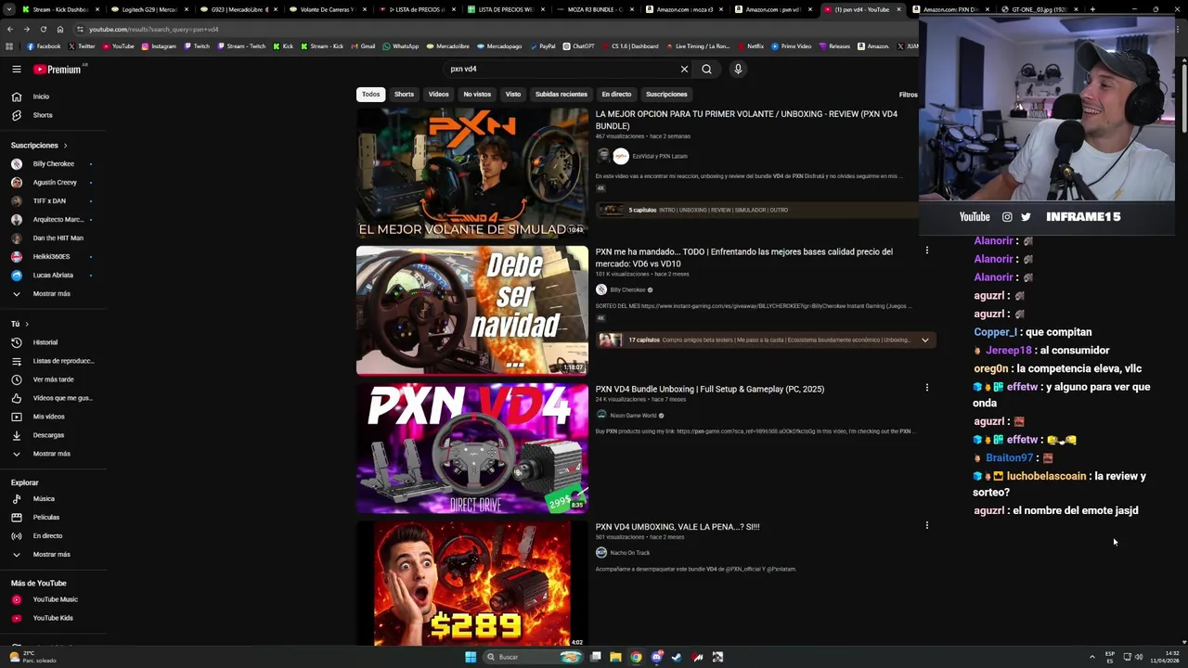Open the Debe ser navidad video thumbnail

pos(472,310)
